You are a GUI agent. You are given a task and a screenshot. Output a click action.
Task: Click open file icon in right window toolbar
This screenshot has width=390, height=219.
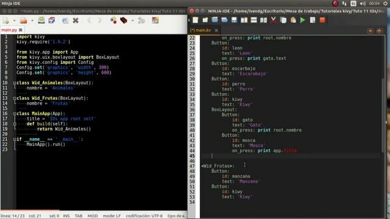(x=214, y=20)
